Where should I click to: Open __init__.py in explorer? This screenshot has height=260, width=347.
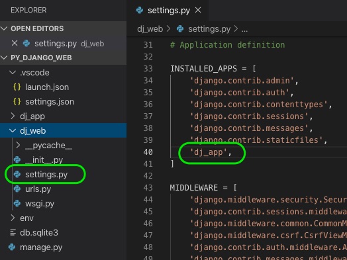click(x=44, y=159)
